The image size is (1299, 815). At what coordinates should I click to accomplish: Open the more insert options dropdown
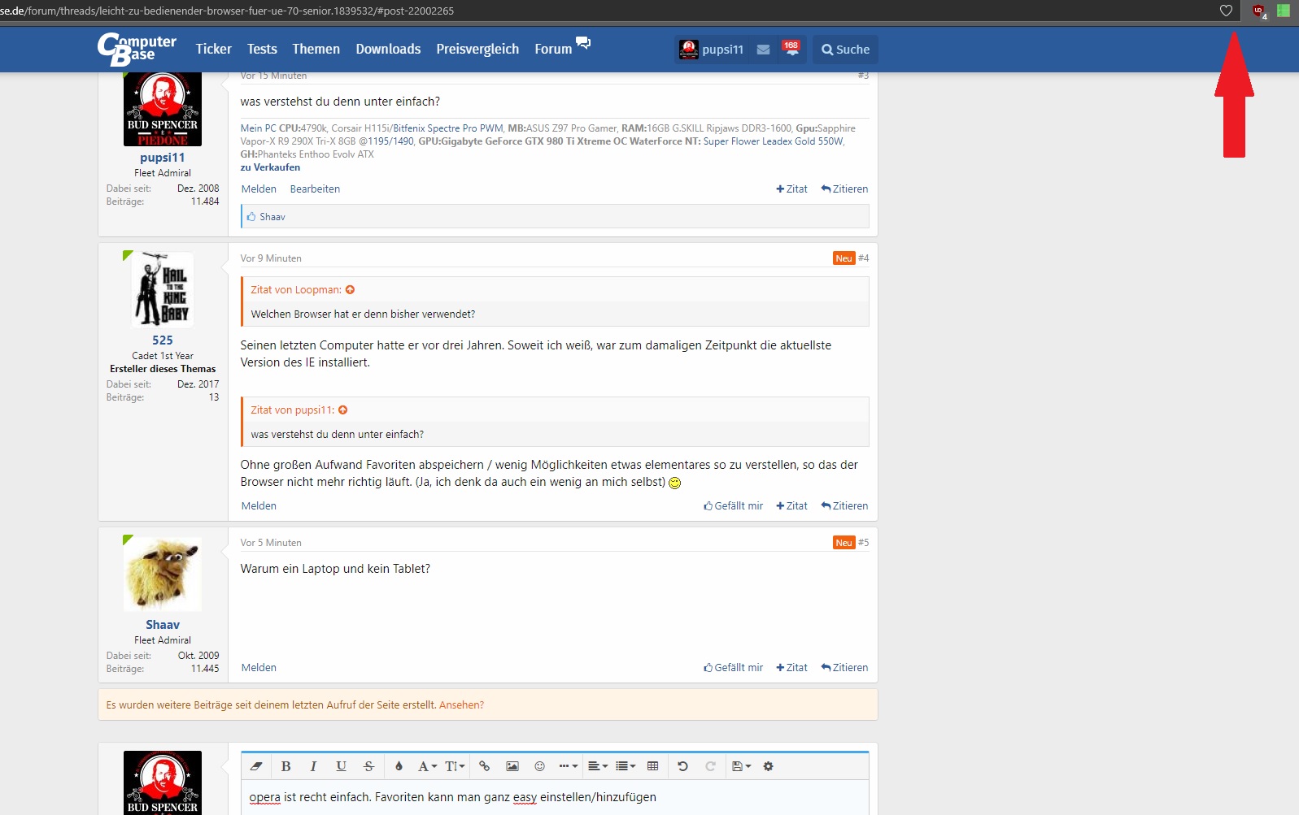pyautogui.click(x=569, y=766)
